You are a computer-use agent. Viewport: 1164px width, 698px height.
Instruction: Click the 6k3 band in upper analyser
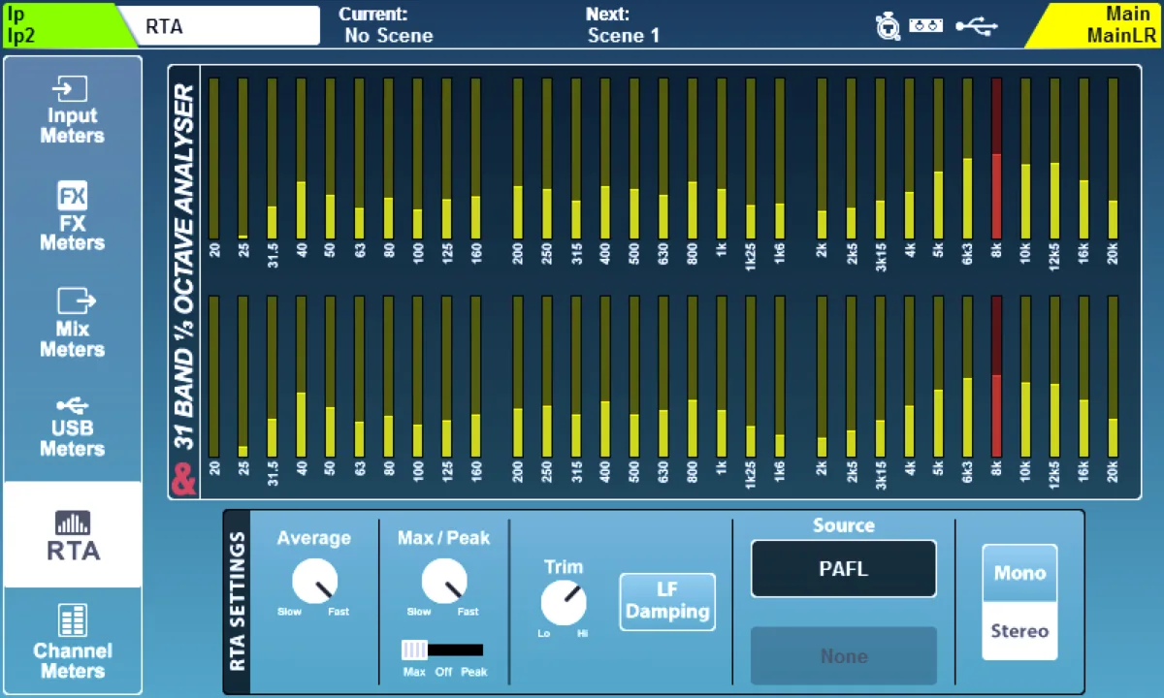967,159
